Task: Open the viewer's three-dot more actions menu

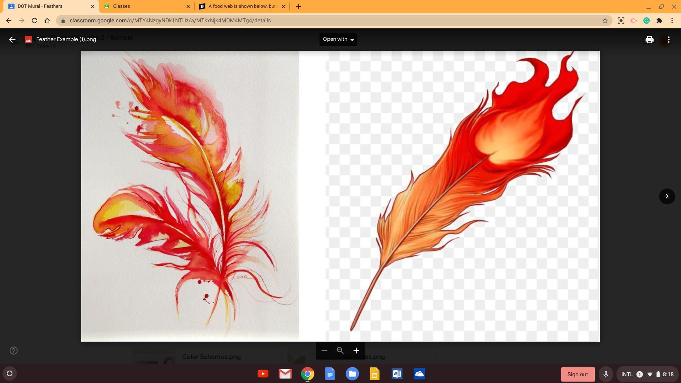Action: click(669, 40)
